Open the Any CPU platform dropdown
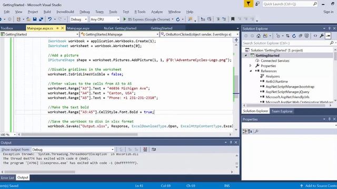Image resolution: width=337 pixels, height=189 pixels. [118, 19]
